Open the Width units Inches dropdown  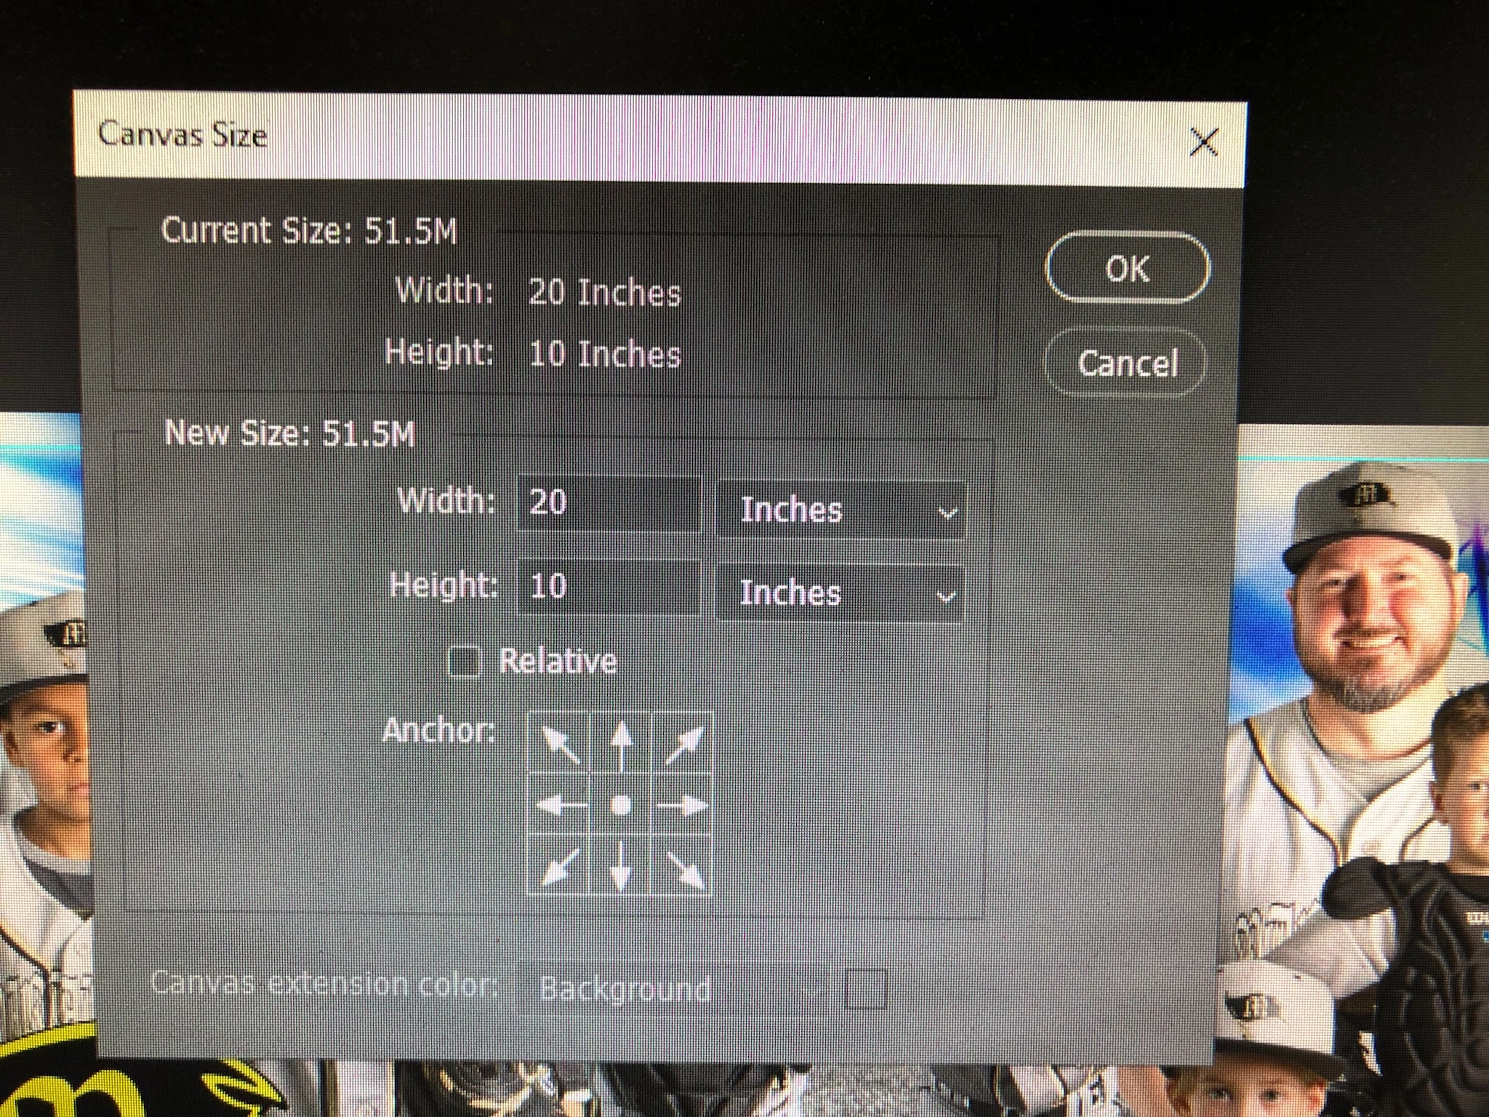(841, 511)
